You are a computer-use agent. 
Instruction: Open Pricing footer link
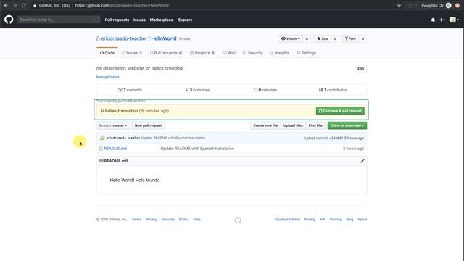click(310, 220)
